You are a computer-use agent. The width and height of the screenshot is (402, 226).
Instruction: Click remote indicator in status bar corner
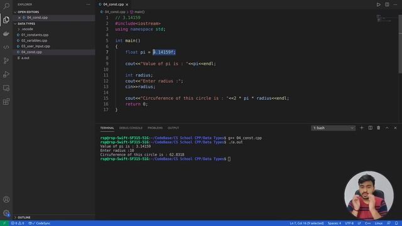pos(4,223)
